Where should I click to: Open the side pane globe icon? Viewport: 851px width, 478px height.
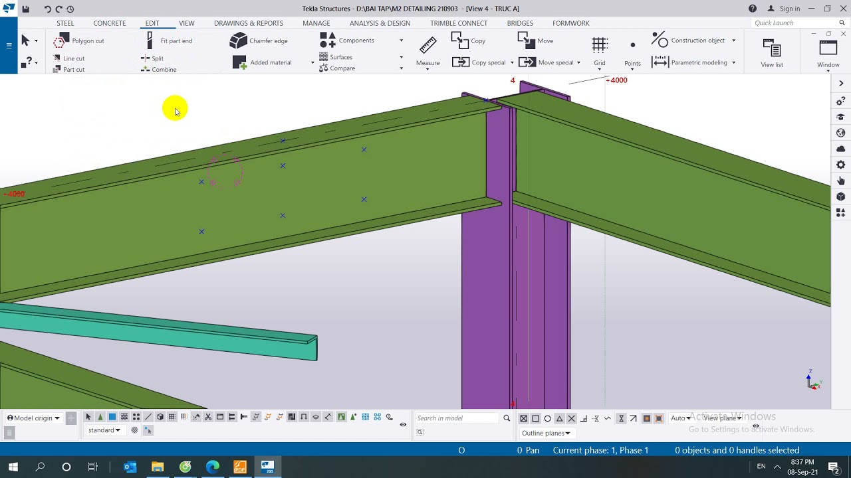(x=841, y=133)
